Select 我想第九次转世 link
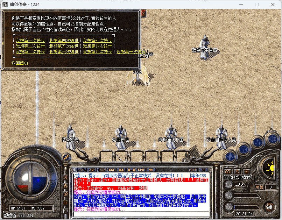This screenshot has width=282, height=220. click(x=98, y=52)
